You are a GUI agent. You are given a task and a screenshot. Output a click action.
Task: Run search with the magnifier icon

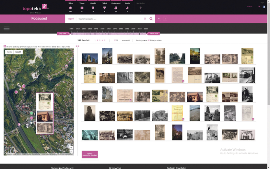(151, 19)
